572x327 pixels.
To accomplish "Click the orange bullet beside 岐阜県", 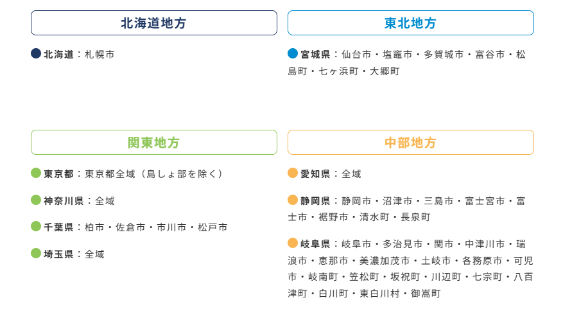I will [293, 243].
